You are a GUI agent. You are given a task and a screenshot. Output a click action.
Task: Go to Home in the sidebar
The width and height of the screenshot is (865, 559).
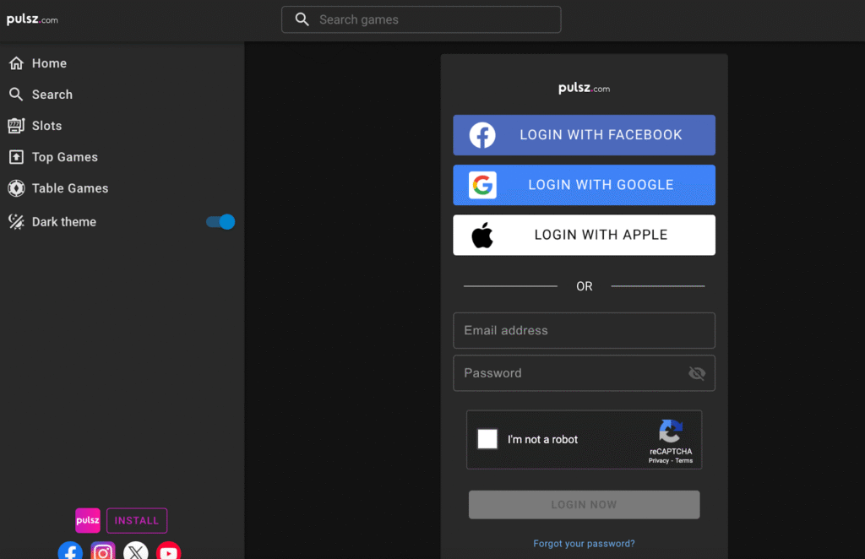pos(49,63)
